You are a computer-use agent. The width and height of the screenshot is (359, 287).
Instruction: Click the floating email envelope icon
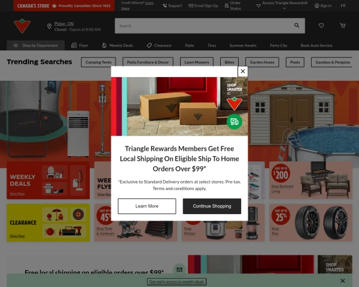180,270
